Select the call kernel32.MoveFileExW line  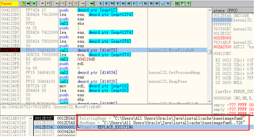tap(104, 50)
